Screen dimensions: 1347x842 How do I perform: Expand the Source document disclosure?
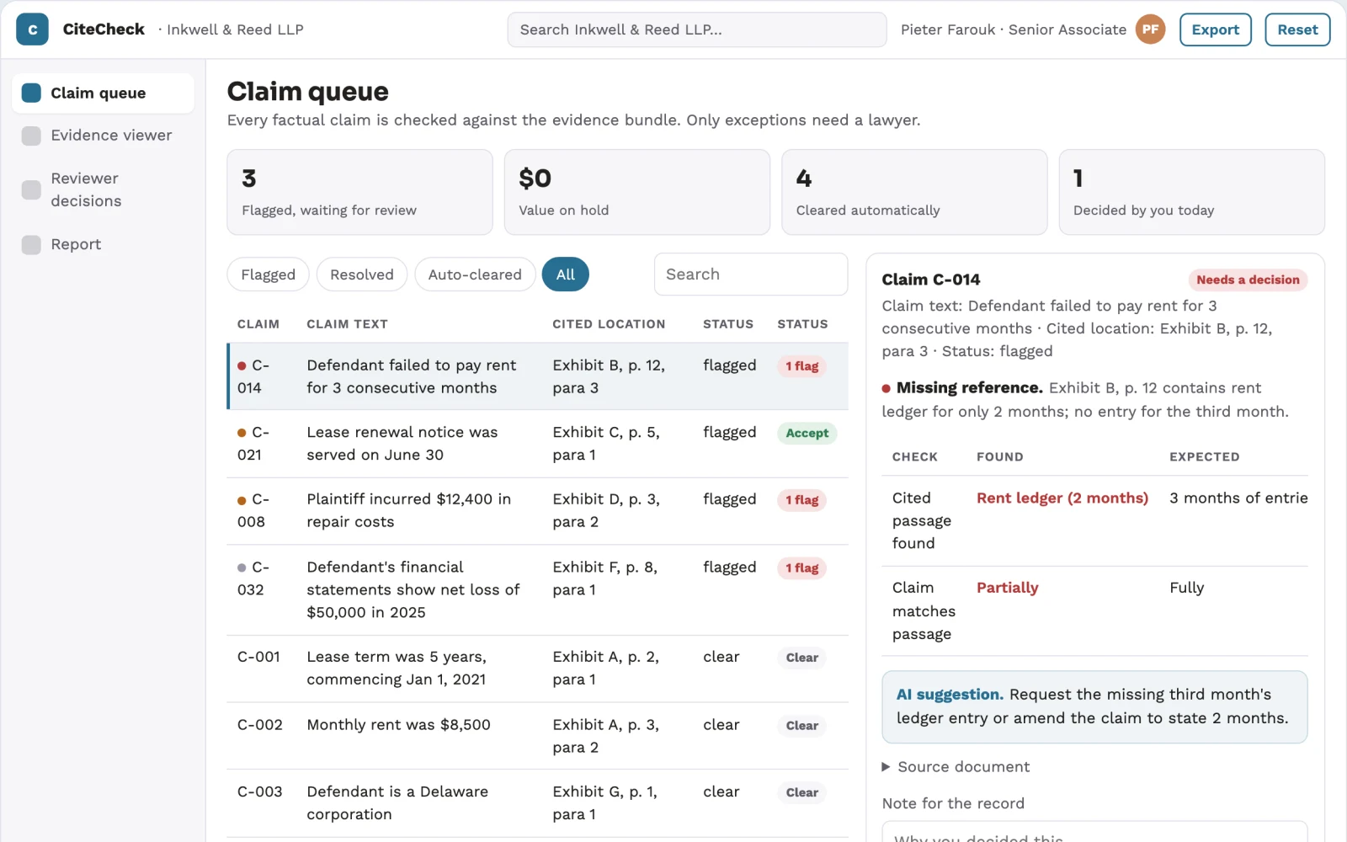pos(956,767)
